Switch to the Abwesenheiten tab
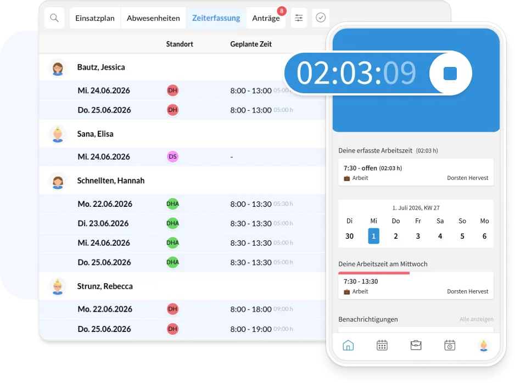 [153, 18]
